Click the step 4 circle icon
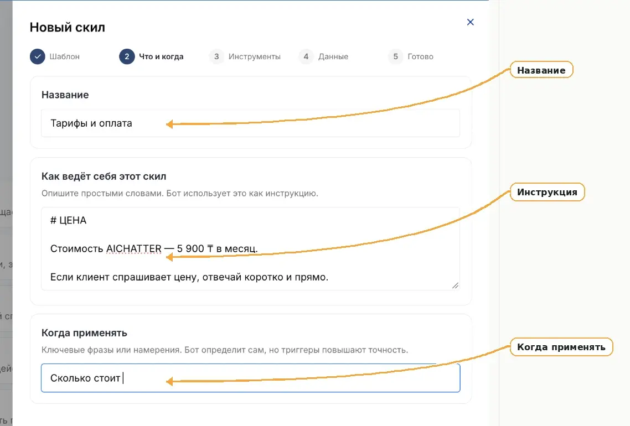This screenshot has width=630, height=426. (x=306, y=56)
